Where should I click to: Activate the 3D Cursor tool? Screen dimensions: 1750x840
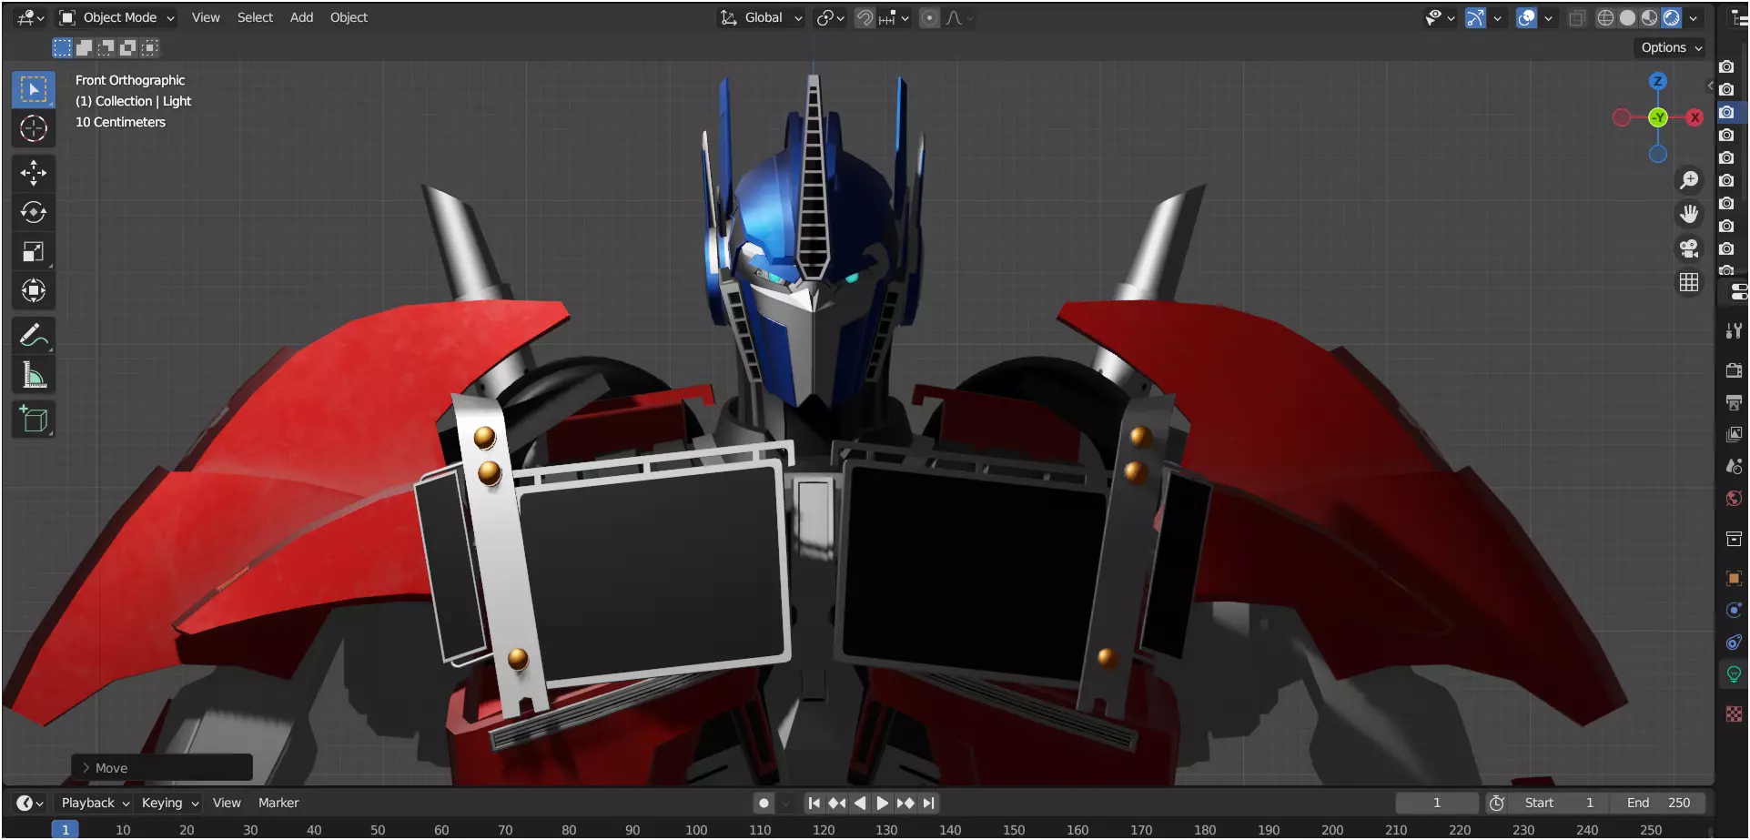coord(34,128)
